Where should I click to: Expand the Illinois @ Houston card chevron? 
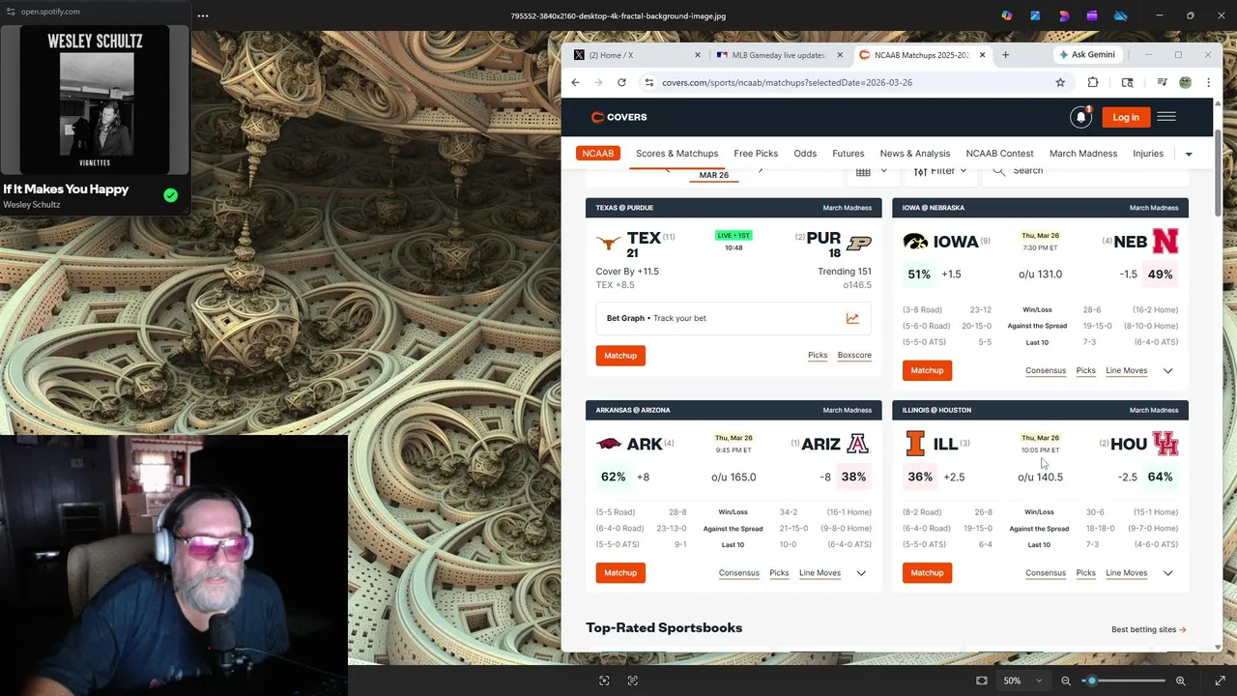[x=1167, y=573]
